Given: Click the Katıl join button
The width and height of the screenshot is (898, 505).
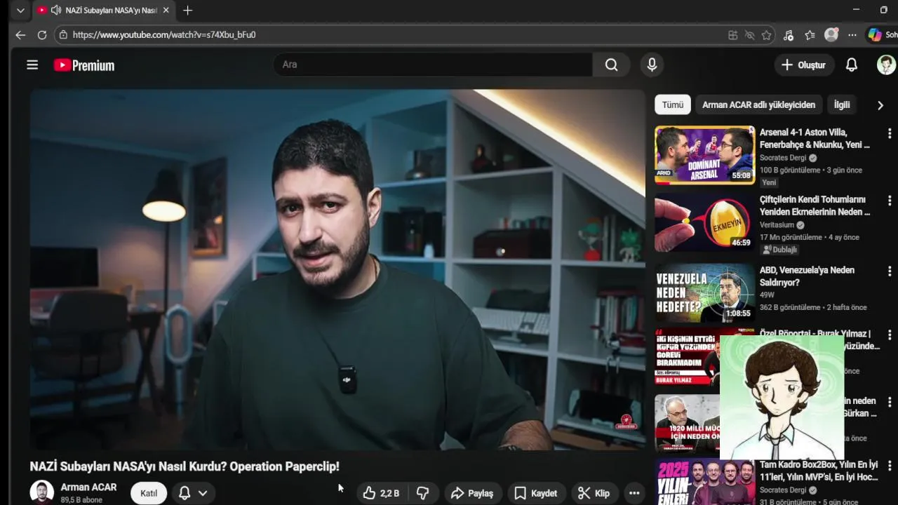Looking at the screenshot, I should click(x=149, y=493).
